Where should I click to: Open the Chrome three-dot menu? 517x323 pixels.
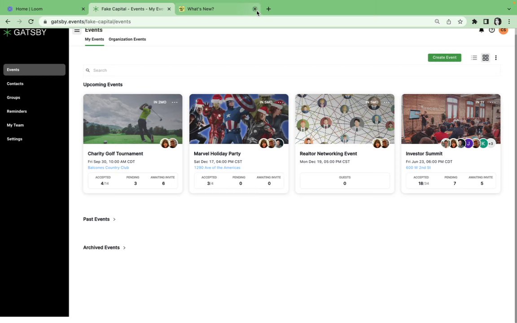(x=509, y=22)
